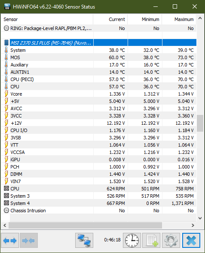The image size is (205, 253).
Task: Click thermometer icon next to CPU (PECI)
Action: click(x=6, y=79)
